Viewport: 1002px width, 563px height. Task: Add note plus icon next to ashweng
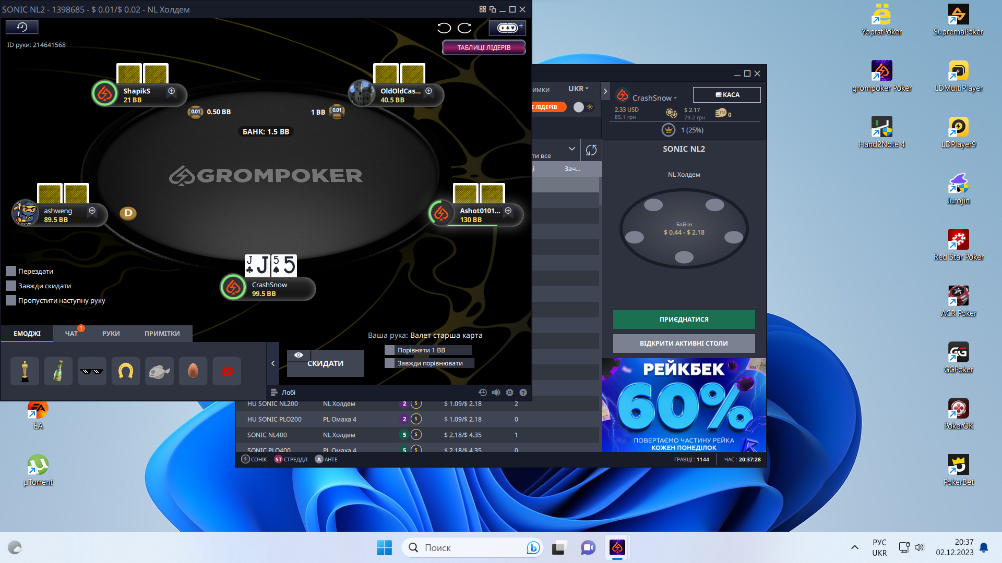(92, 211)
